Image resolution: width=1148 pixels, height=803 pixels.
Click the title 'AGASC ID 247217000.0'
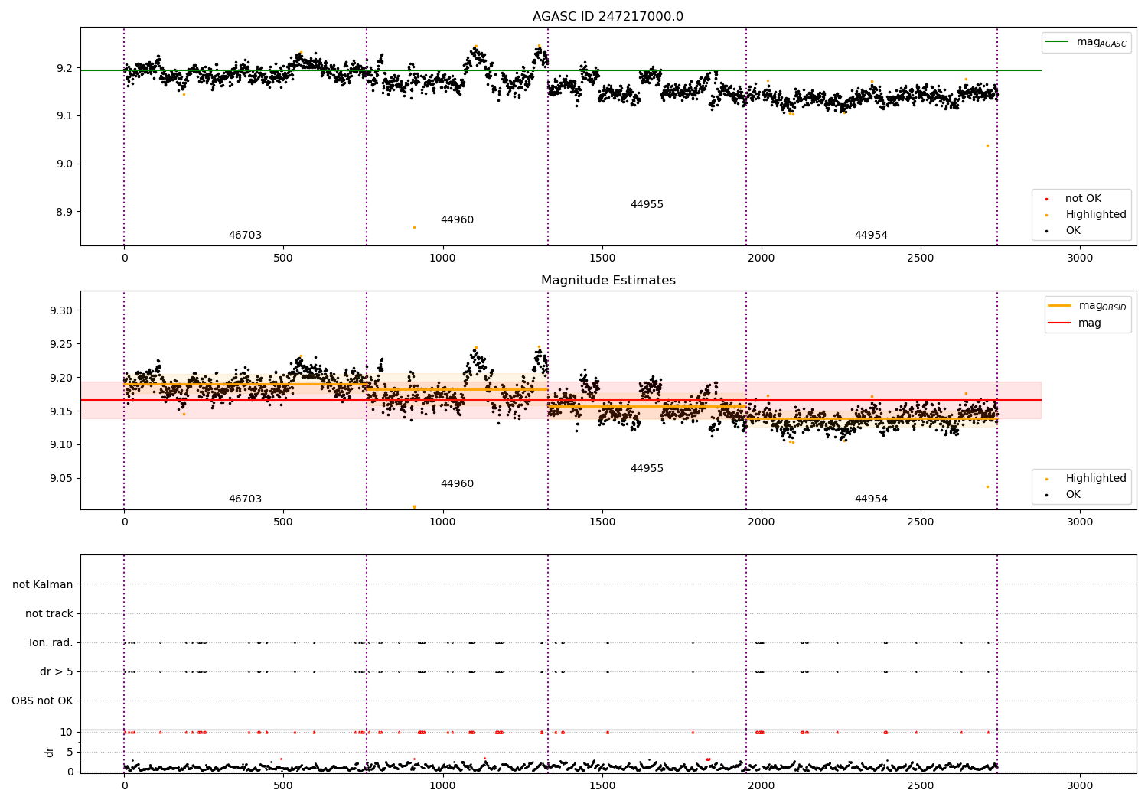[608, 17]
